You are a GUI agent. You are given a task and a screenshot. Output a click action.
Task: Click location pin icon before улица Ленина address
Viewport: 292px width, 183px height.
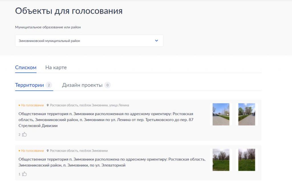48,105
